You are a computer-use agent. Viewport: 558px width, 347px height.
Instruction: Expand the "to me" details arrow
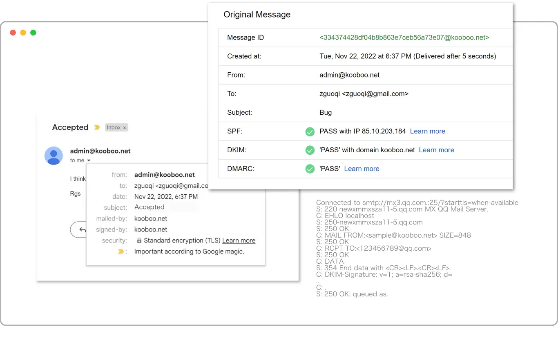(x=89, y=160)
